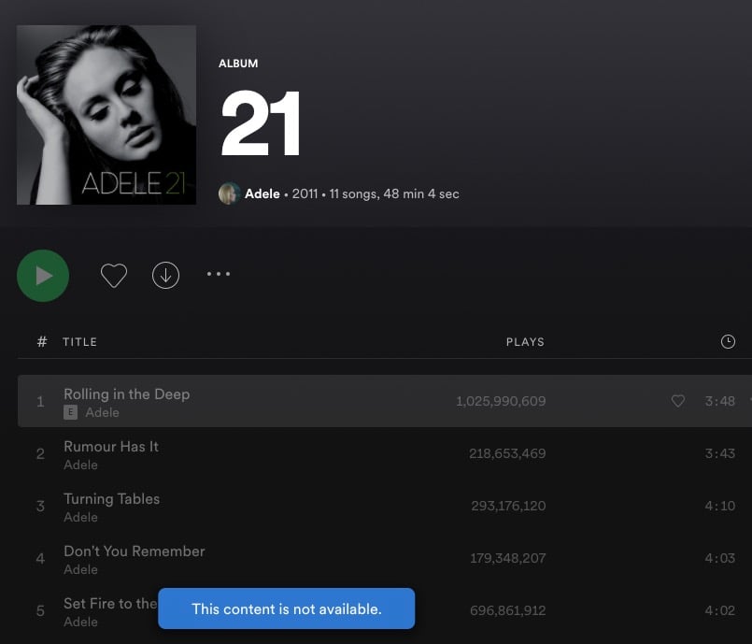Select the Turning Tables track
752x644 pixels.
tap(111, 499)
